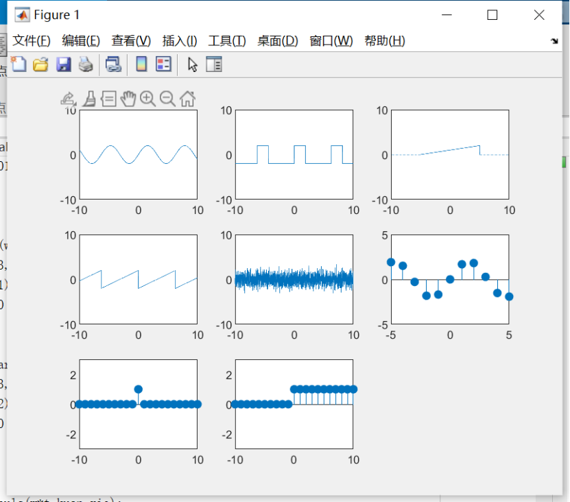Print the figure
This screenshot has width=570, height=502.
point(86,64)
